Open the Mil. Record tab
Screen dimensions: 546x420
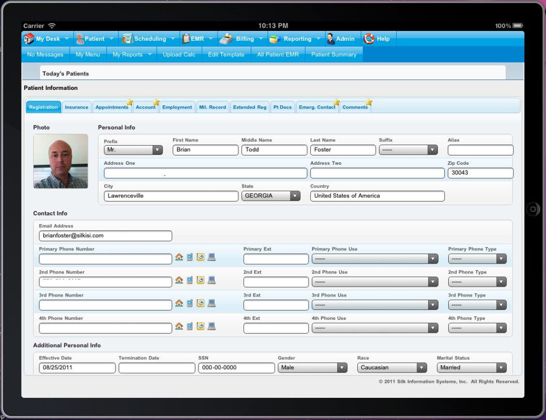pyautogui.click(x=213, y=107)
